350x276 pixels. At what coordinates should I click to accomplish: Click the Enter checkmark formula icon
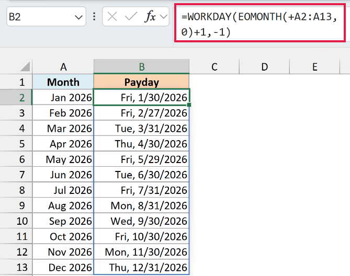[x=131, y=17]
